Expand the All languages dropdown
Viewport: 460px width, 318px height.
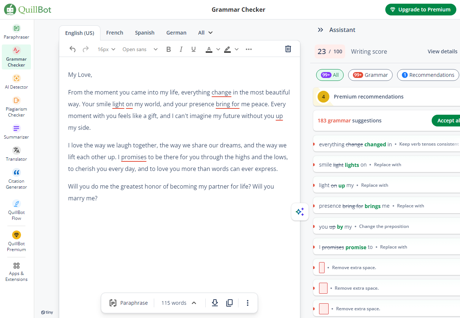205,33
